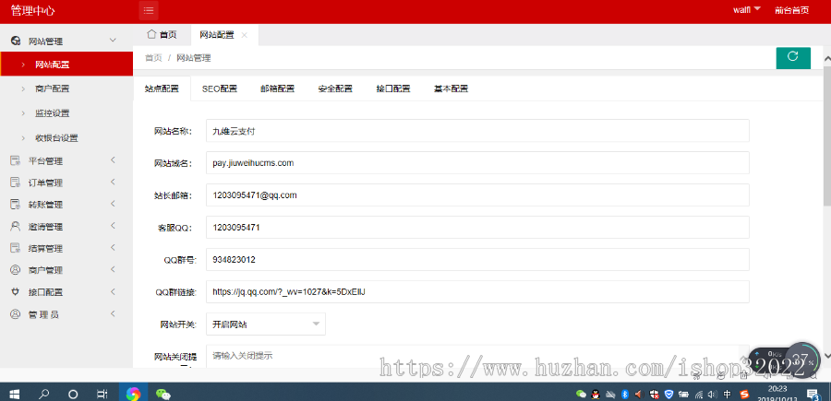The width and height of the screenshot is (831, 401).
Task: Click the 客服QQ input field
Action: (477, 228)
